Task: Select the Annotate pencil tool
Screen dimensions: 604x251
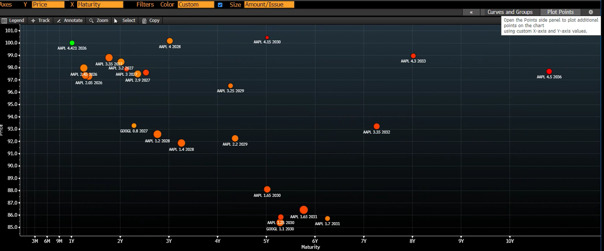Action: [x=69, y=21]
